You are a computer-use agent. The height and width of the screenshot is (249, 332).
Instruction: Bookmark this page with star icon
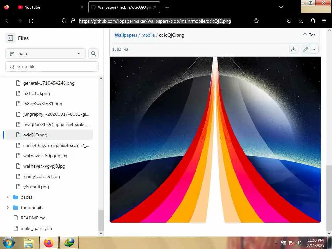click(x=256, y=21)
